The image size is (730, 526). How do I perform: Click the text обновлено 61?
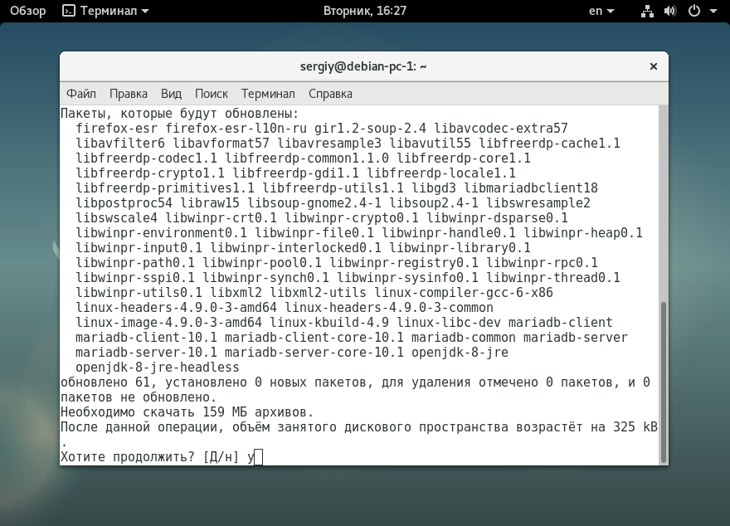tap(105, 382)
